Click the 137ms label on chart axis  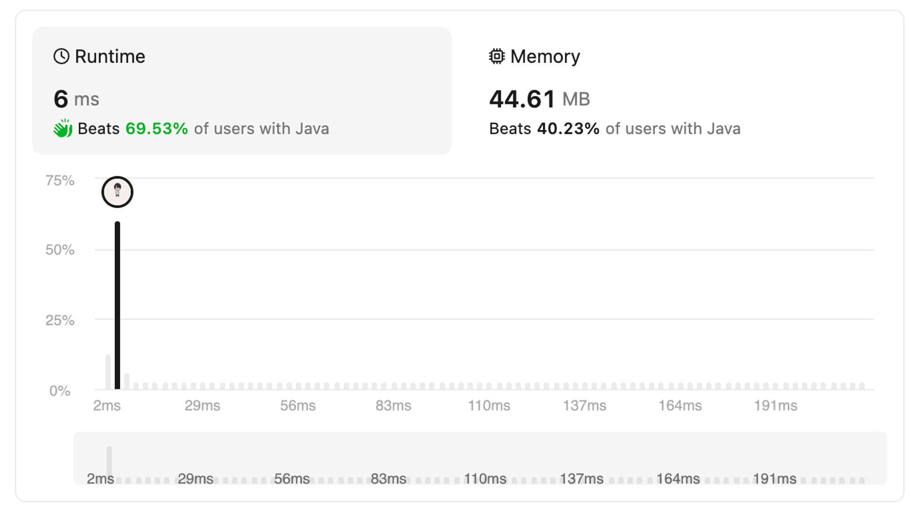point(584,405)
